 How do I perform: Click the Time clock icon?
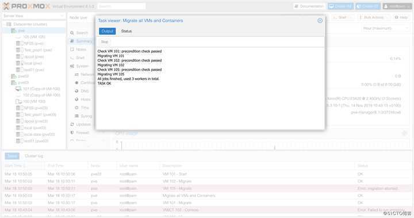click(76, 108)
